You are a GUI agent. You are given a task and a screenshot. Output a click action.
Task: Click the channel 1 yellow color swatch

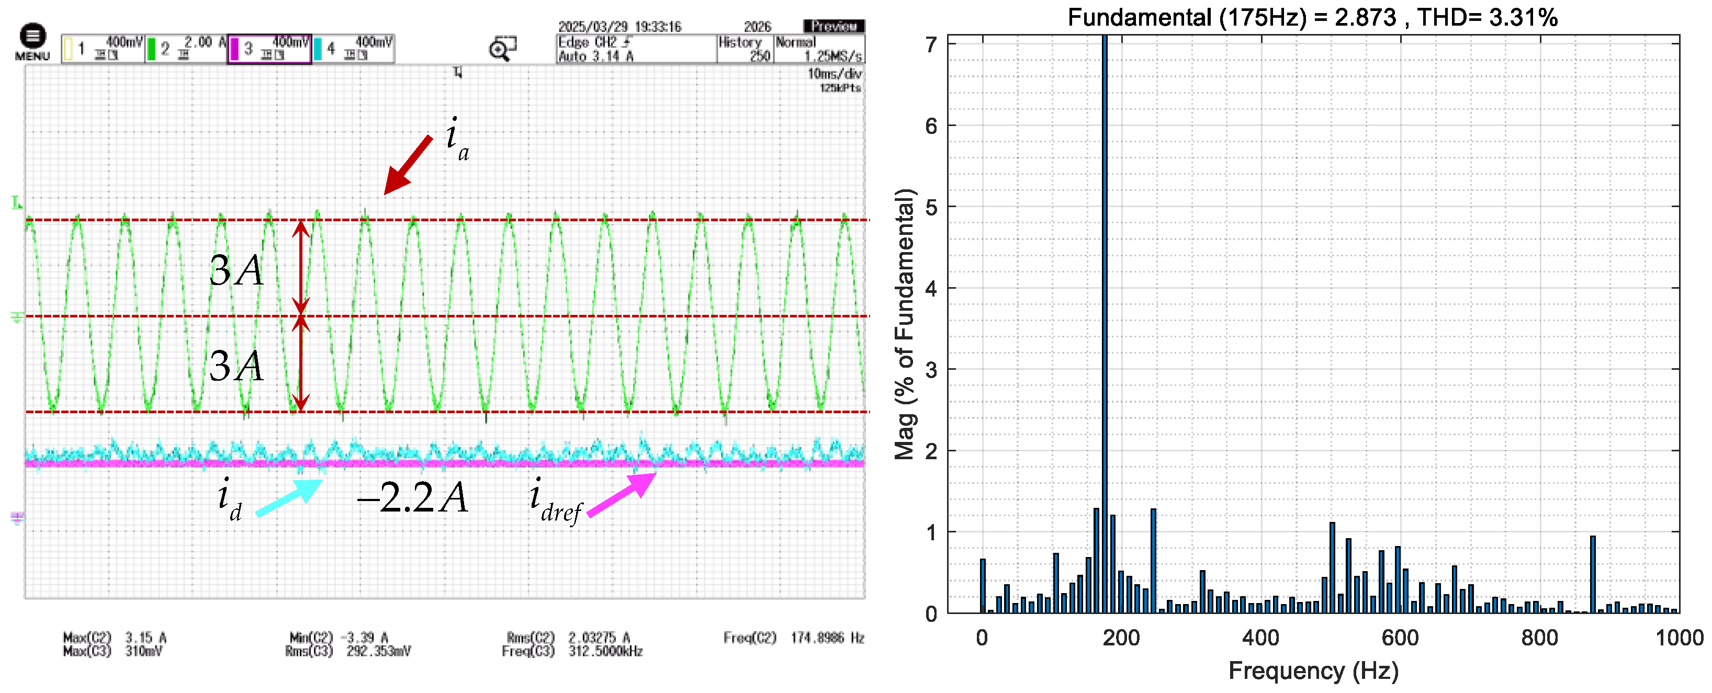click(68, 49)
